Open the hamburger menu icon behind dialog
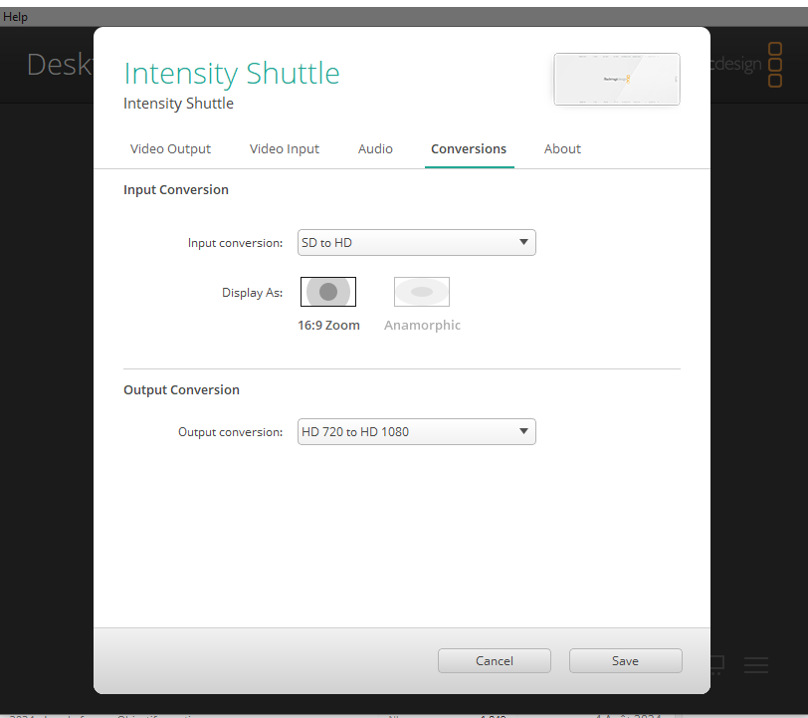The image size is (808, 718). pos(756,665)
